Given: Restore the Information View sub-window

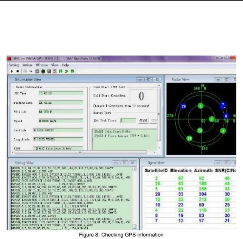Looking at the screenshot, I should point(149,79).
